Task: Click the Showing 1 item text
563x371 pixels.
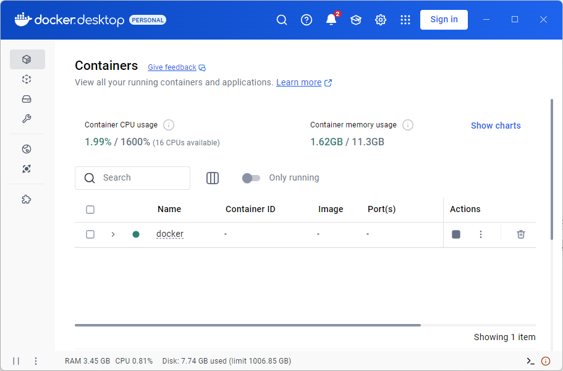Action: pyautogui.click(x=504, y=337)
